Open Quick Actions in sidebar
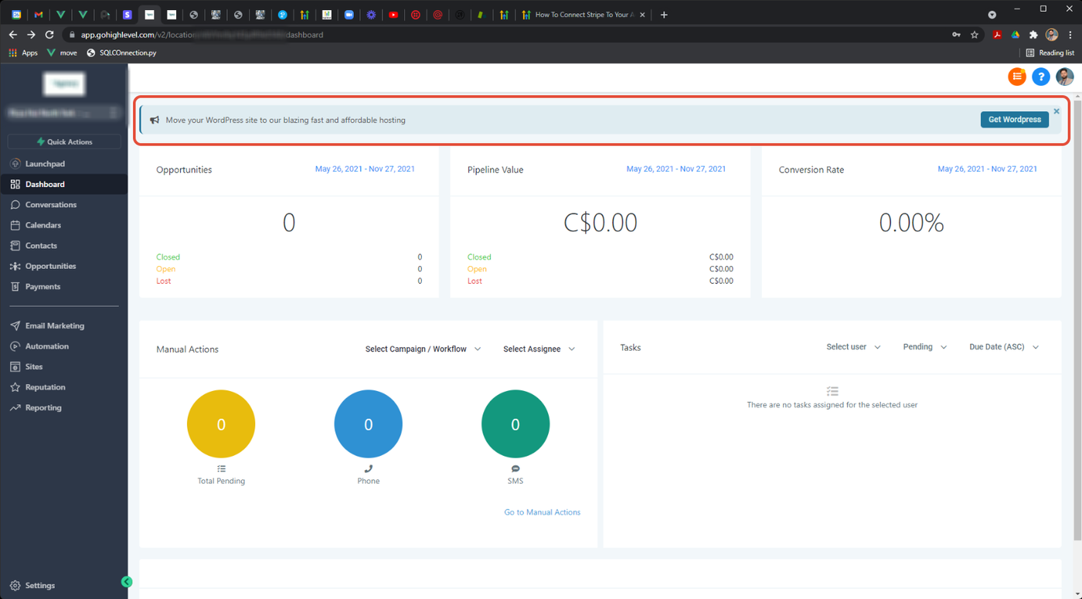The width and height of the screenshot is (1082, 599). coord(64,141)
